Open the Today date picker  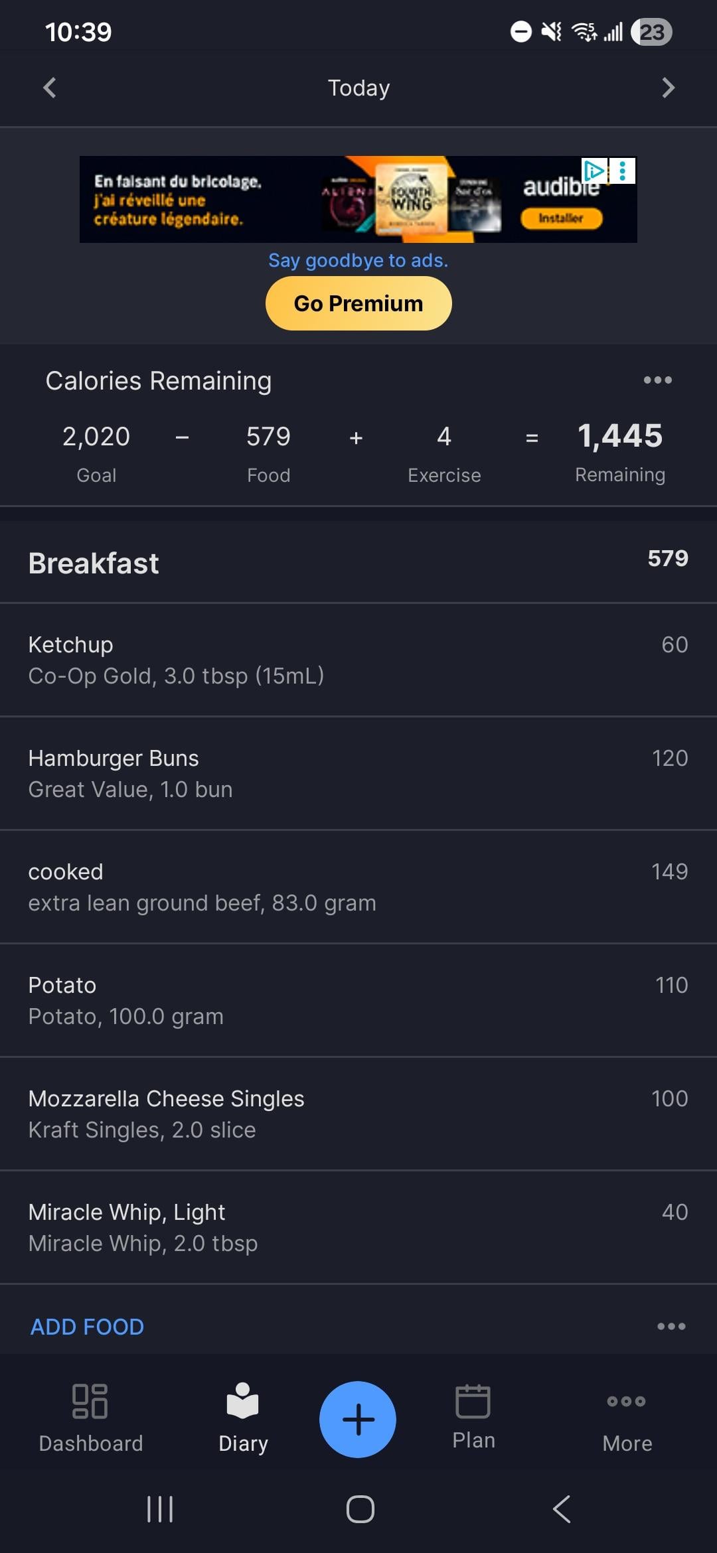pyautogui.click(x=358, y=88)
